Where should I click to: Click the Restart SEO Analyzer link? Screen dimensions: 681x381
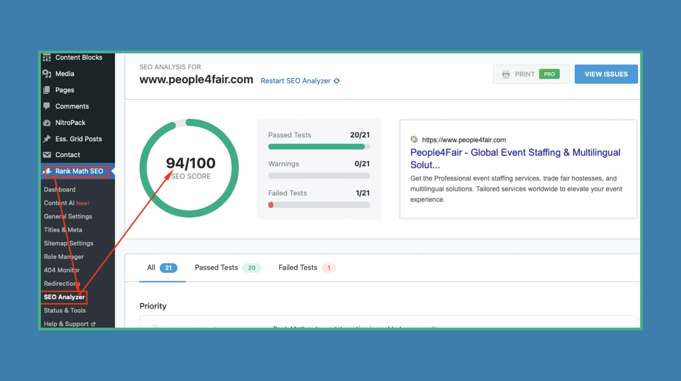[295, 81]
